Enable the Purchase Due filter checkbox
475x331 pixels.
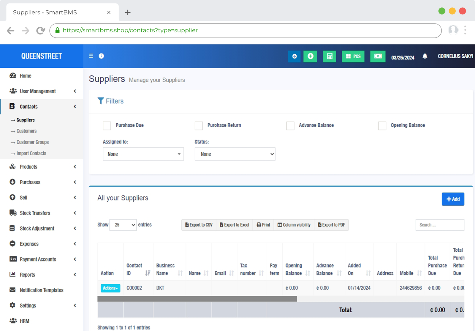(107, 126)
